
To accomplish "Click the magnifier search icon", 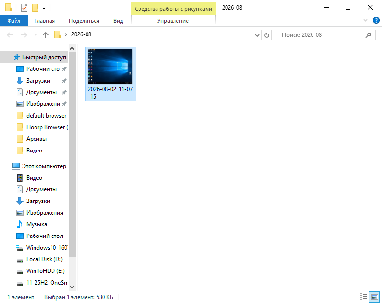I will click(x=368, y=35).
